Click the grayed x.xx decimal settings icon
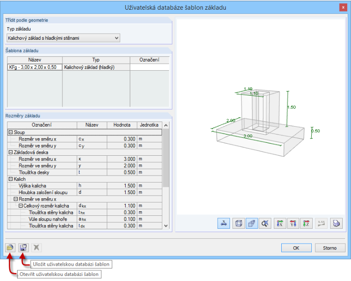Viewport: 351px width, 281px height. (x=321, y=223)
